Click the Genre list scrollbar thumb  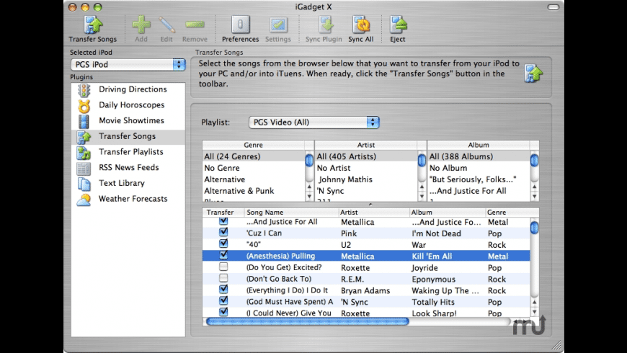(309, 161)
